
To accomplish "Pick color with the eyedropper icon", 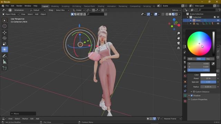I will (x=213, y=64).
